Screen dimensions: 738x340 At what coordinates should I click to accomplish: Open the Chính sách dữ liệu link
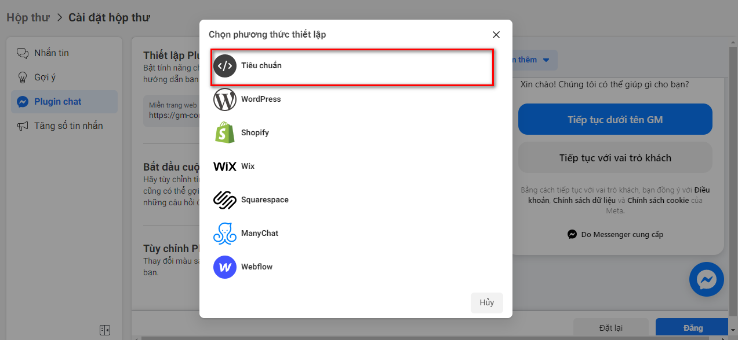point(583,201)
